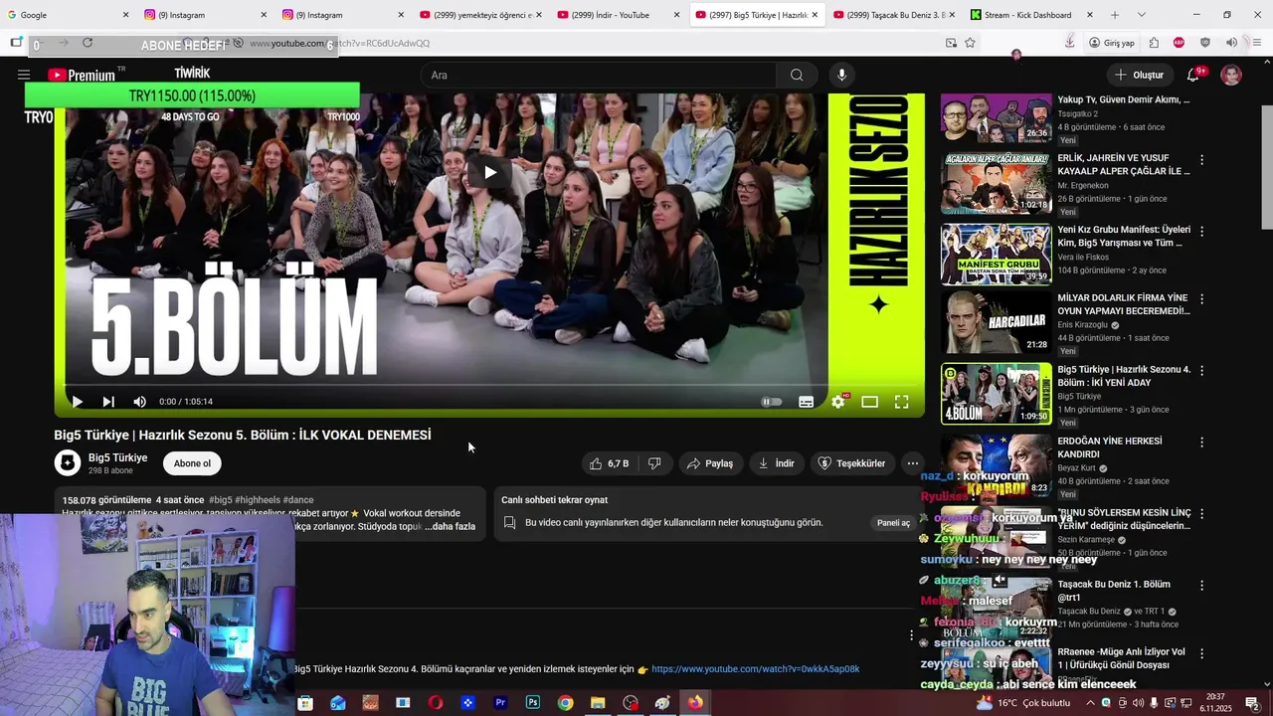Viewport: 1273px width, 716px height.
Task: Open the menu for Yeni Kız Grubu Manifest video
Action: pyautogui.click(x=1201, y=232)
